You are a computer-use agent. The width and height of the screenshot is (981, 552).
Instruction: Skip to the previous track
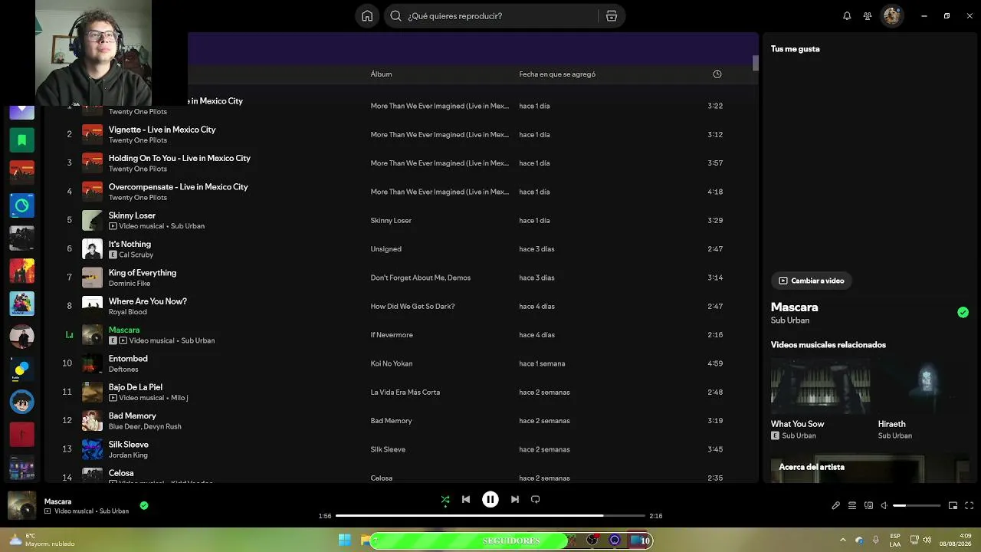466,499
